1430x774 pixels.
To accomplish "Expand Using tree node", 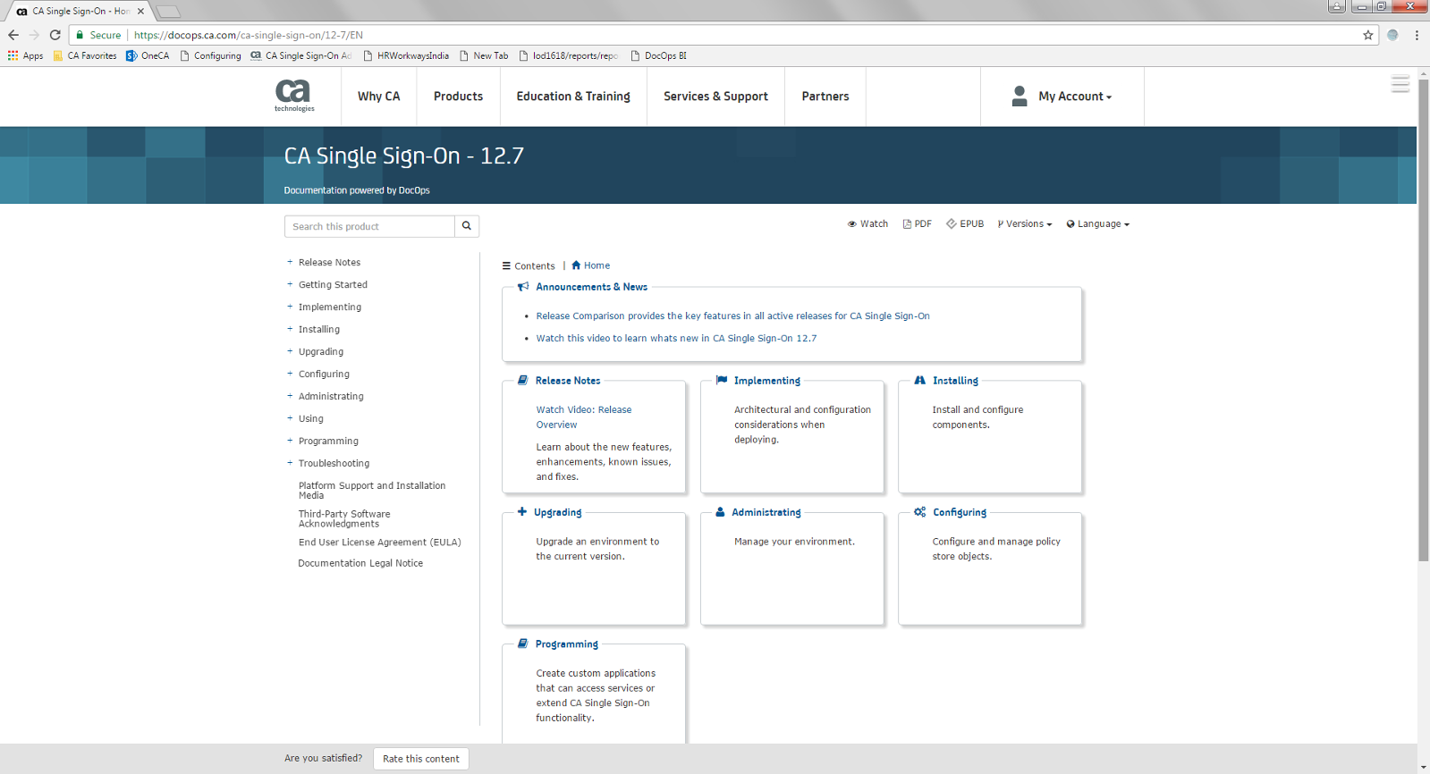I will [290, 418].
